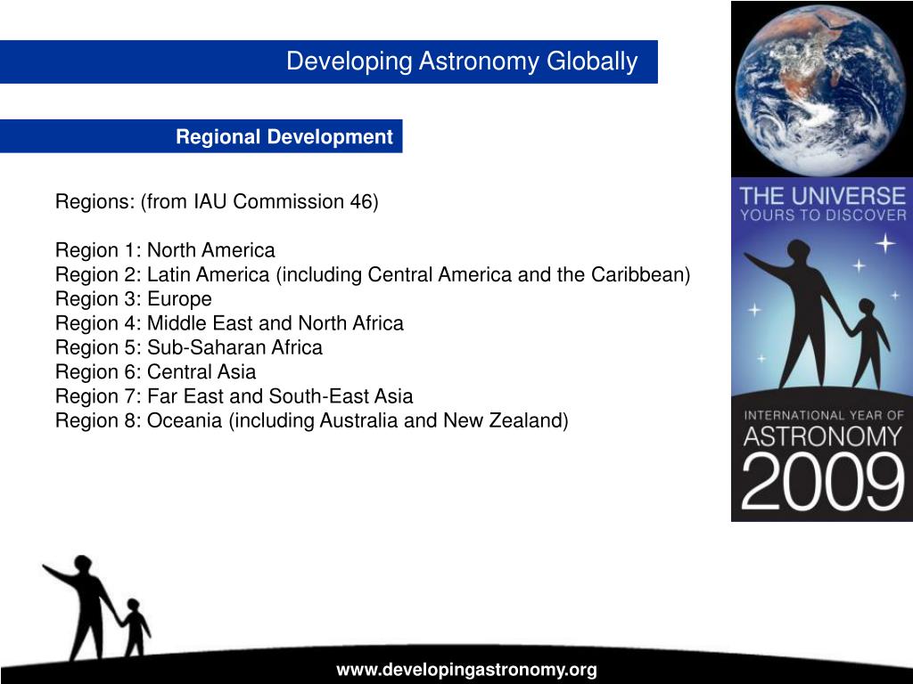Click the adult-and-child silhouette in IYA banner
This screenshot has width=913, height=684.
click(x=818, y=314)
